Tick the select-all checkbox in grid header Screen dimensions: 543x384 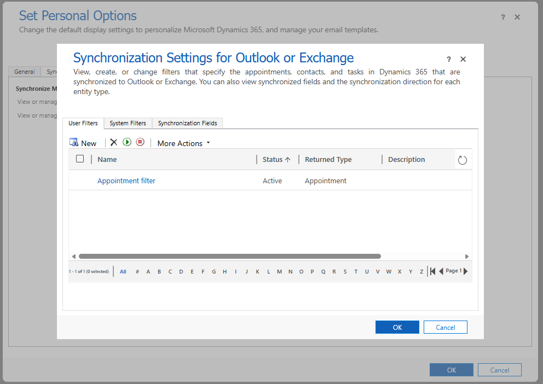tap(80, 159)
